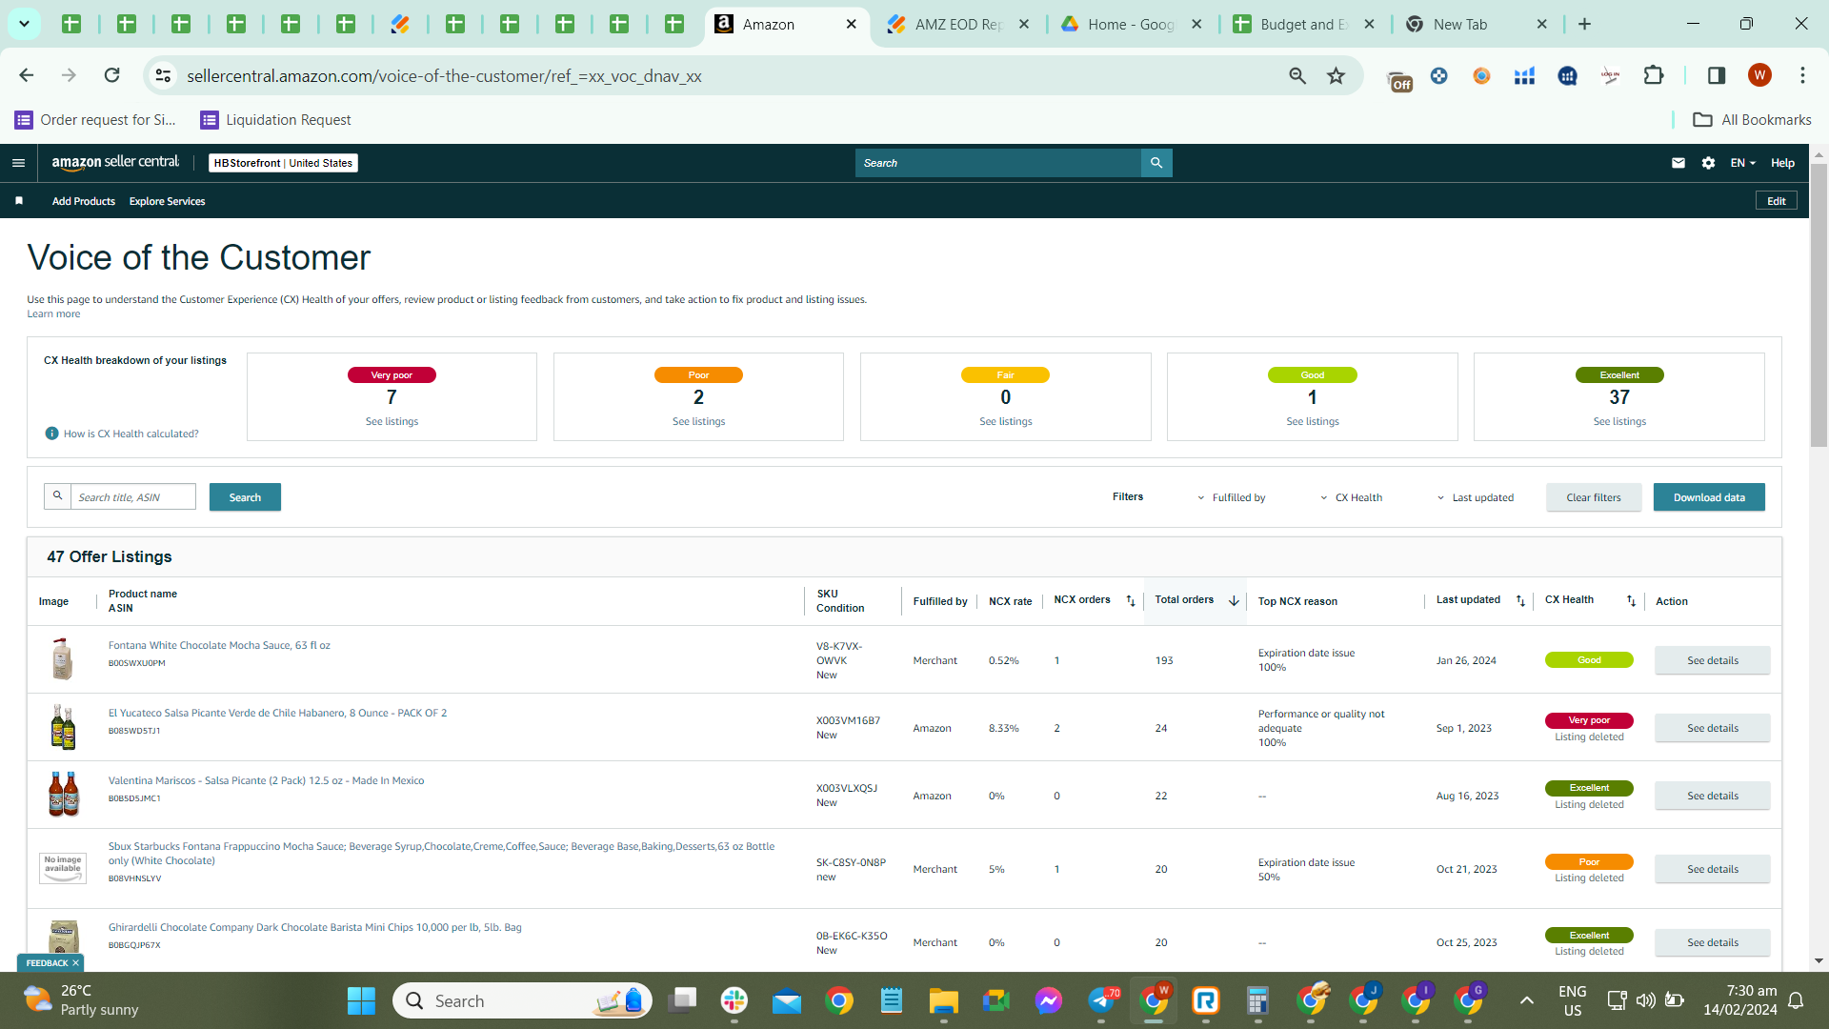
Task: Open new tab with plus icon
Action: tap(1584, 24)
